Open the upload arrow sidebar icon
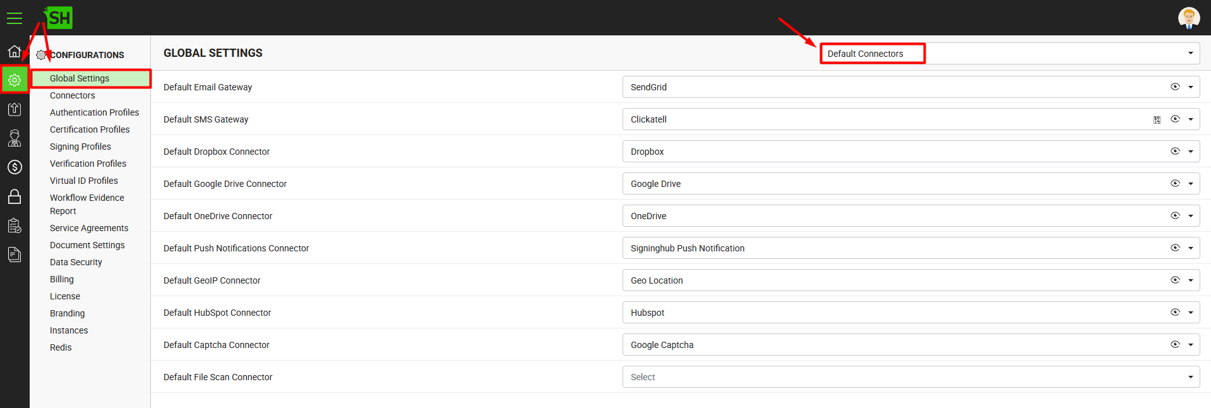Image resolution: width=1211 pixels, height=408 pixels. coord(15,109)
